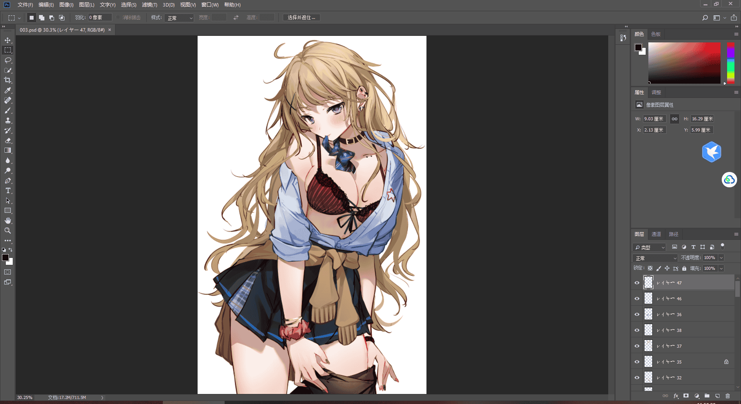Open the 图层(L) menu
Image resolution: width=741 pixels, height=404 pixels.
(86, 5)
